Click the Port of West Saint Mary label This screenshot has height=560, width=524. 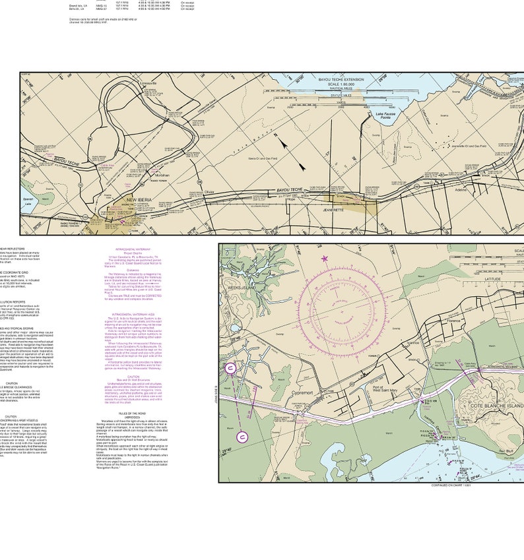click(385, 389)
